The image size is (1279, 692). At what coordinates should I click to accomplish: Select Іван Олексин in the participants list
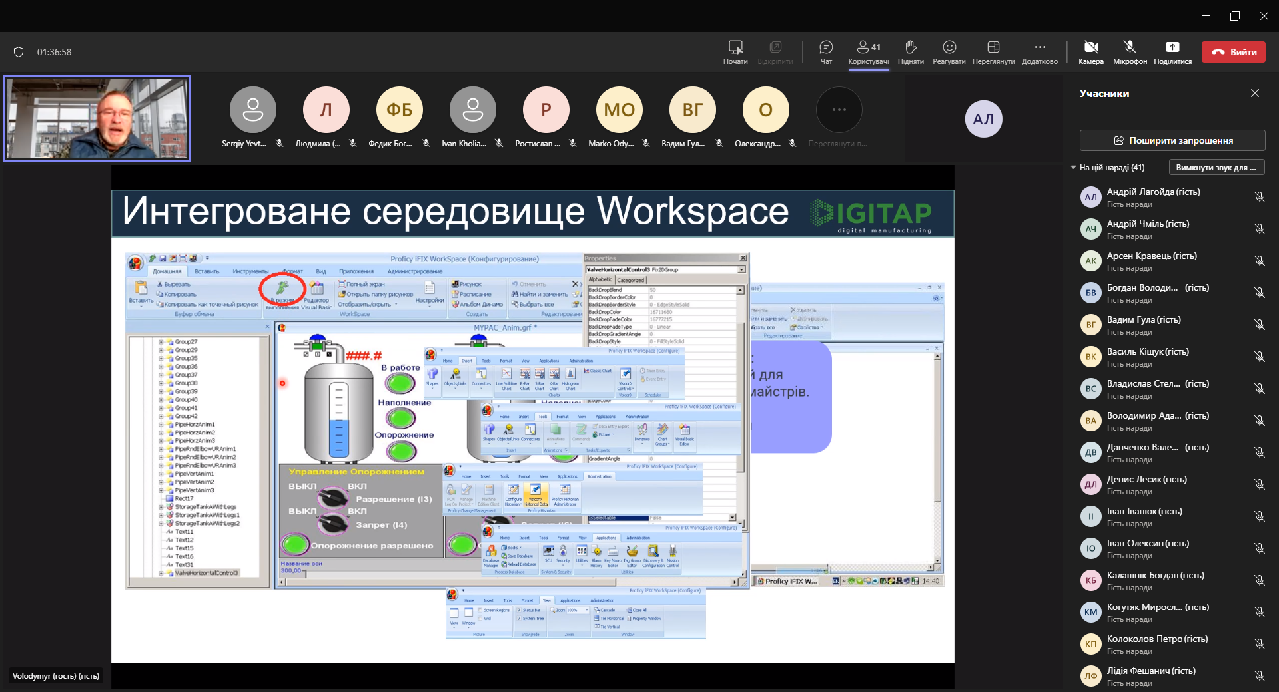(x=1172, y=548)
